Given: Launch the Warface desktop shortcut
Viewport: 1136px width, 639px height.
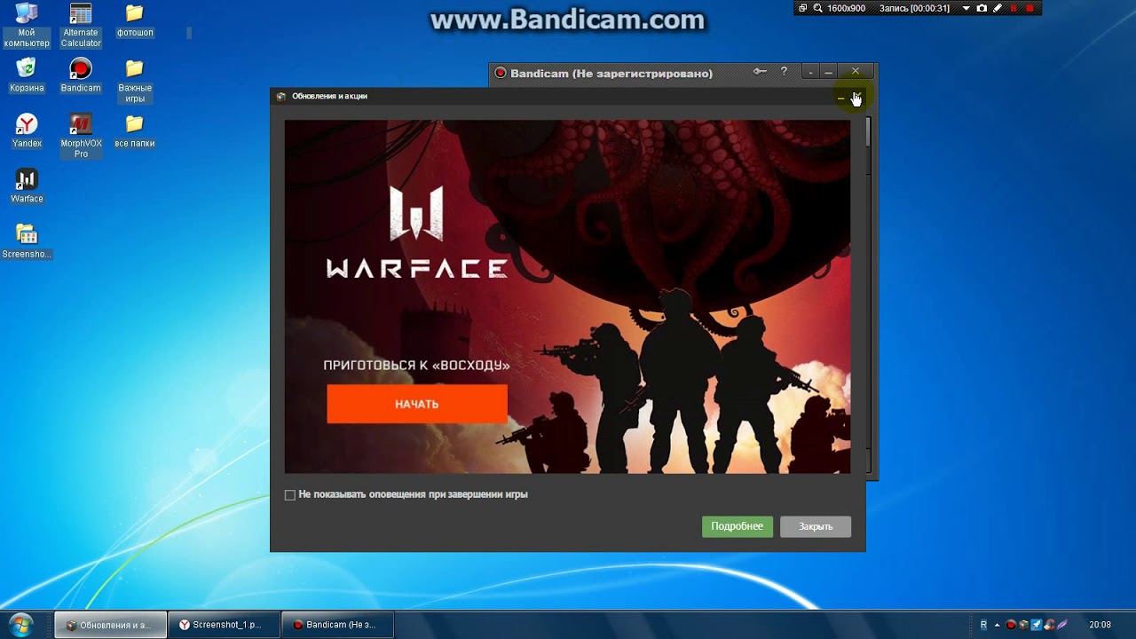Looking at the screenshot, I should click(x=27, y=185).
